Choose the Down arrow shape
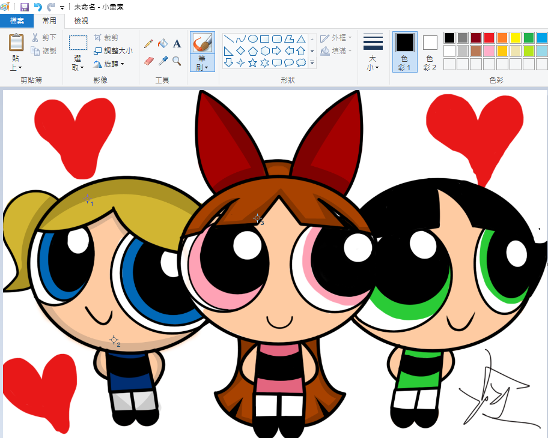 tap(228, 63)
